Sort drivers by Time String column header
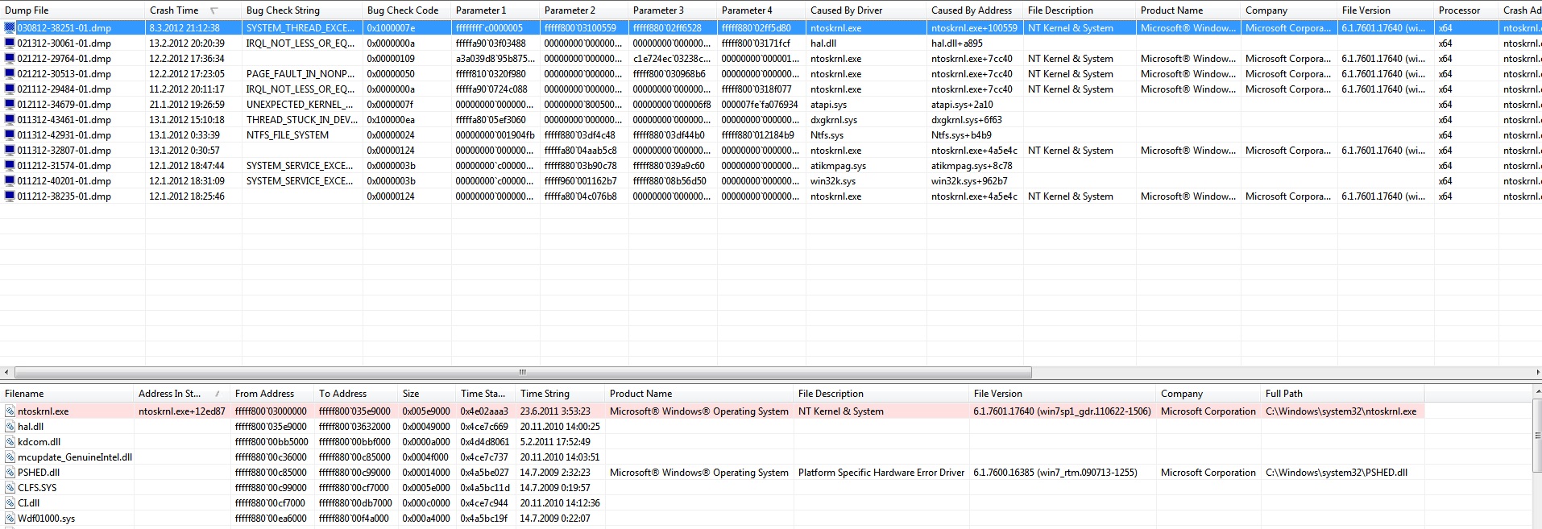 click(545, 394)
